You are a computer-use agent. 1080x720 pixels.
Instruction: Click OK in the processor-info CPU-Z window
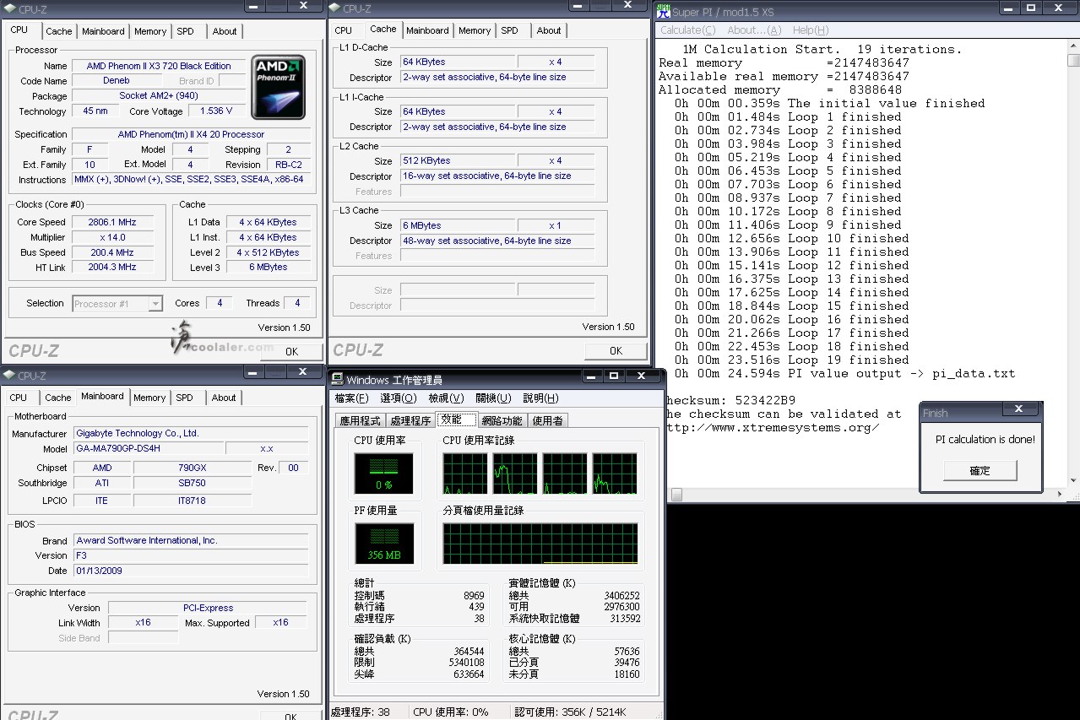coord(291,351)
